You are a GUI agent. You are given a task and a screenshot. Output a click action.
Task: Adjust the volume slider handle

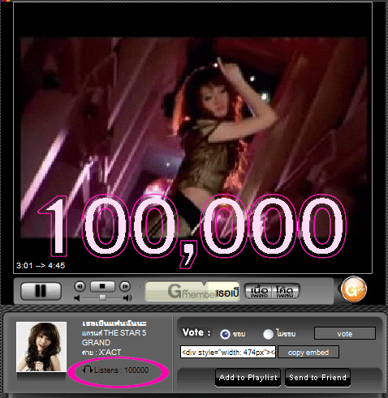(x=102, y=297)
